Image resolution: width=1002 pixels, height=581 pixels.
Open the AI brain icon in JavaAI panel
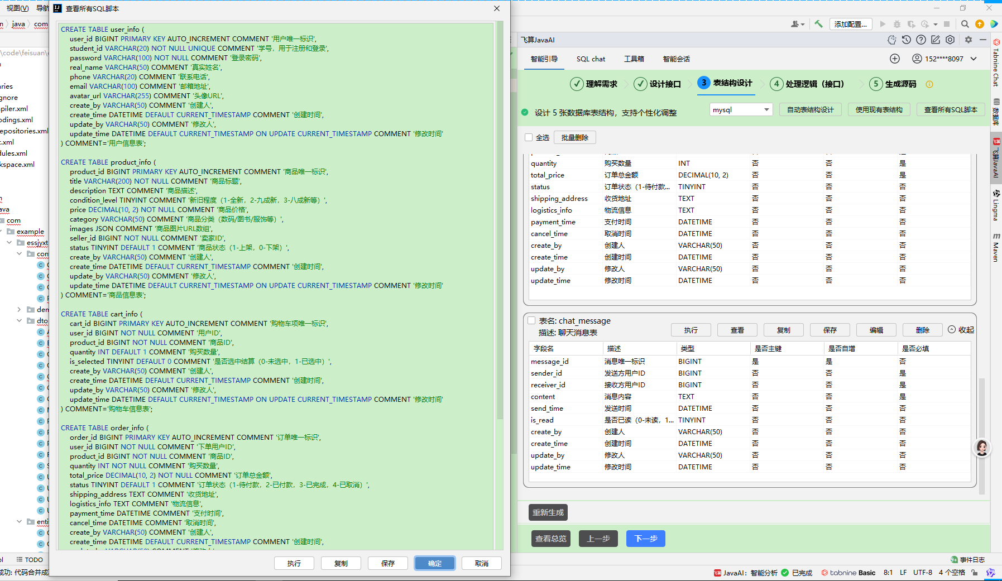[892, 40]
